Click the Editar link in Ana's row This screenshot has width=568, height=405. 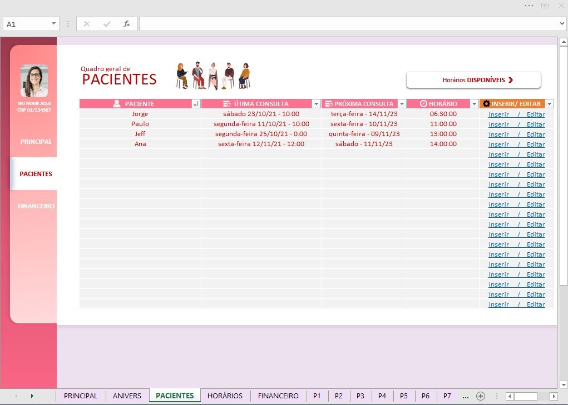(536, 144)
